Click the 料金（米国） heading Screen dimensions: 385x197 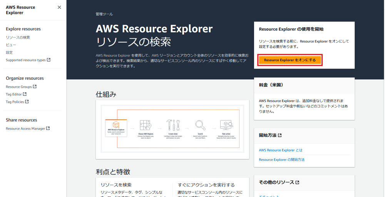click(x=271, y=85)
